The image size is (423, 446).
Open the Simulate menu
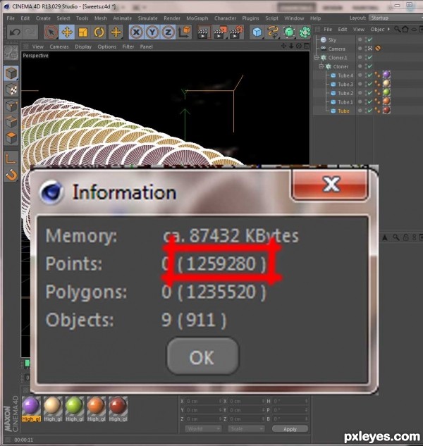(147, 18)
